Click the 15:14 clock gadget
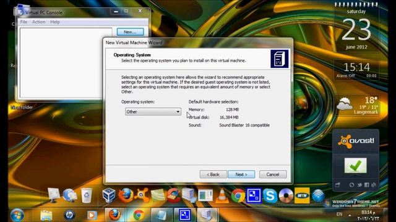 click(356, 70)
